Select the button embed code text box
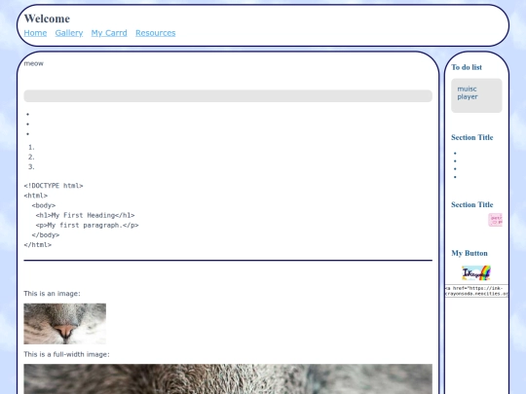The image size is (526, 394). [476, 291]
